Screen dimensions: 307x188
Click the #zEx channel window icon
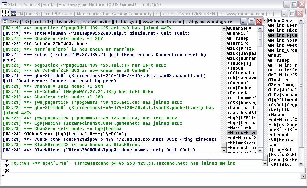pyautogui.click(x=5, y=22)
